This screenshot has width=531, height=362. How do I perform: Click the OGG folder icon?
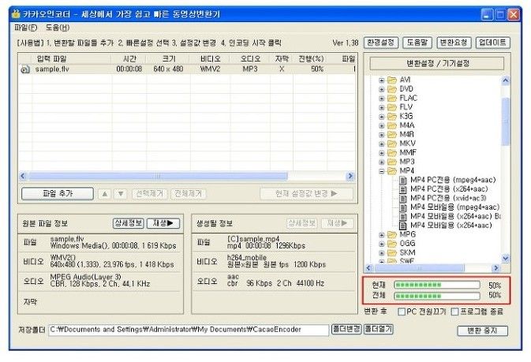click(392, 244)
